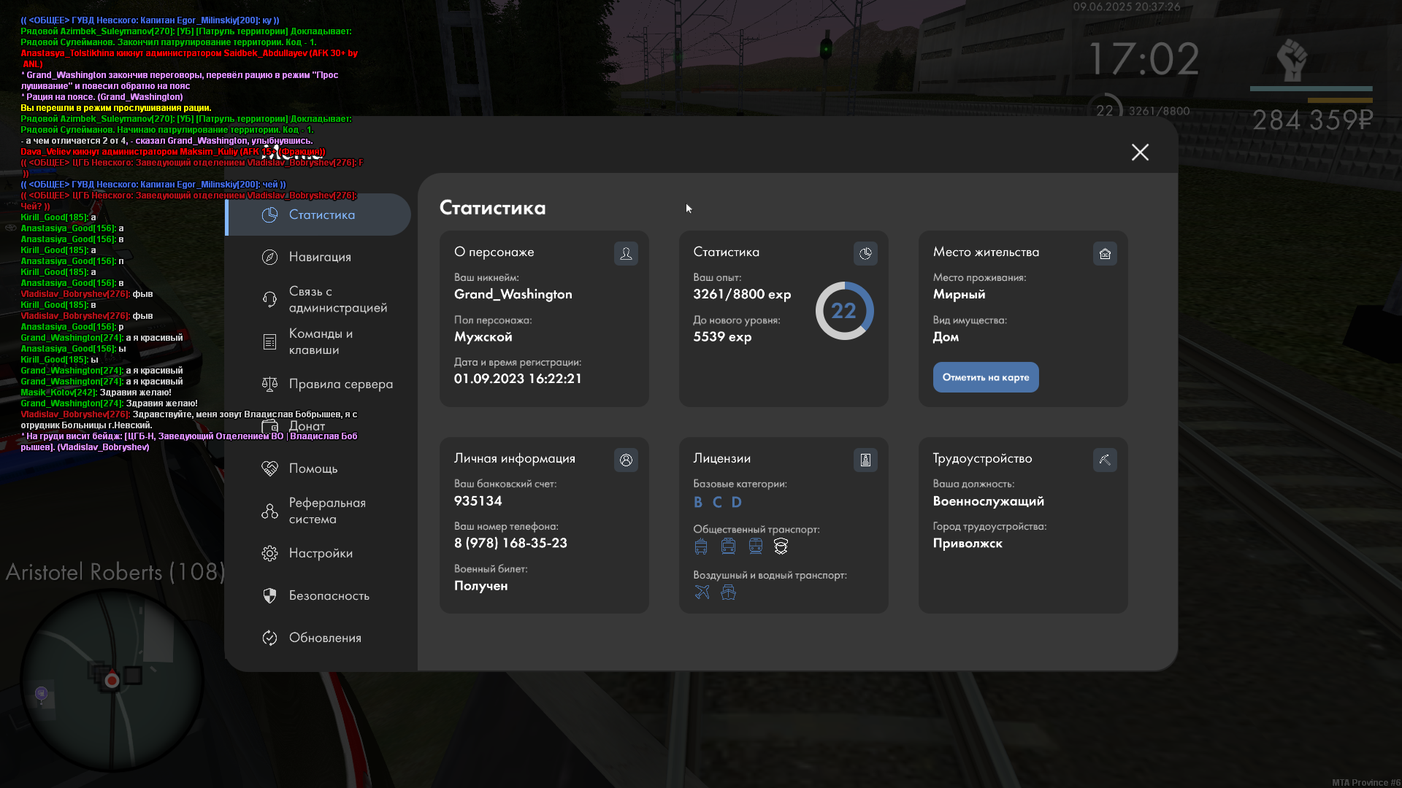This screenshot has width=1402, height=788.
Task: Click residence value Мирный
Action: pyautogui.click(x=959, y=294)
